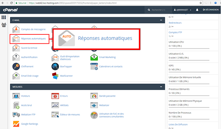Open the Google Rankings link
Screen dimensions: 221x129
click(x=30, y=124)
